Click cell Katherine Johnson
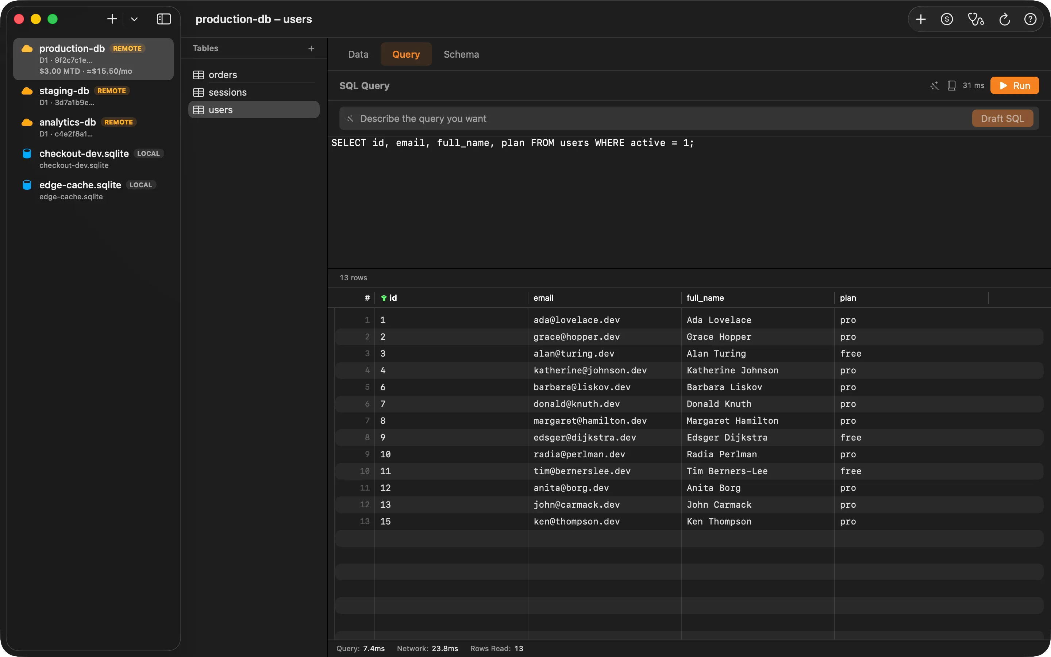 732,370
